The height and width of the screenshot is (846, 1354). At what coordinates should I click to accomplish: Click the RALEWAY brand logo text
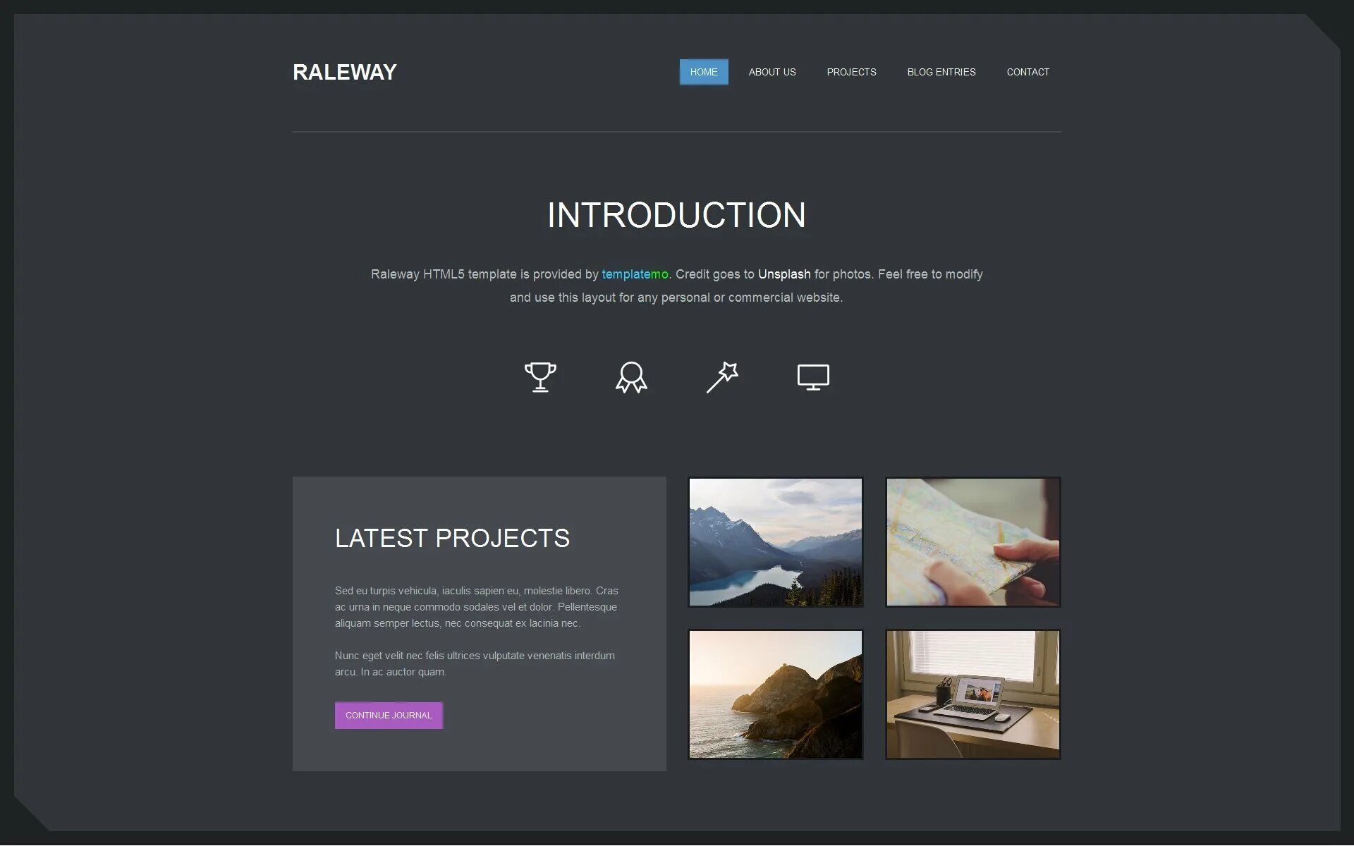(344, 71)
